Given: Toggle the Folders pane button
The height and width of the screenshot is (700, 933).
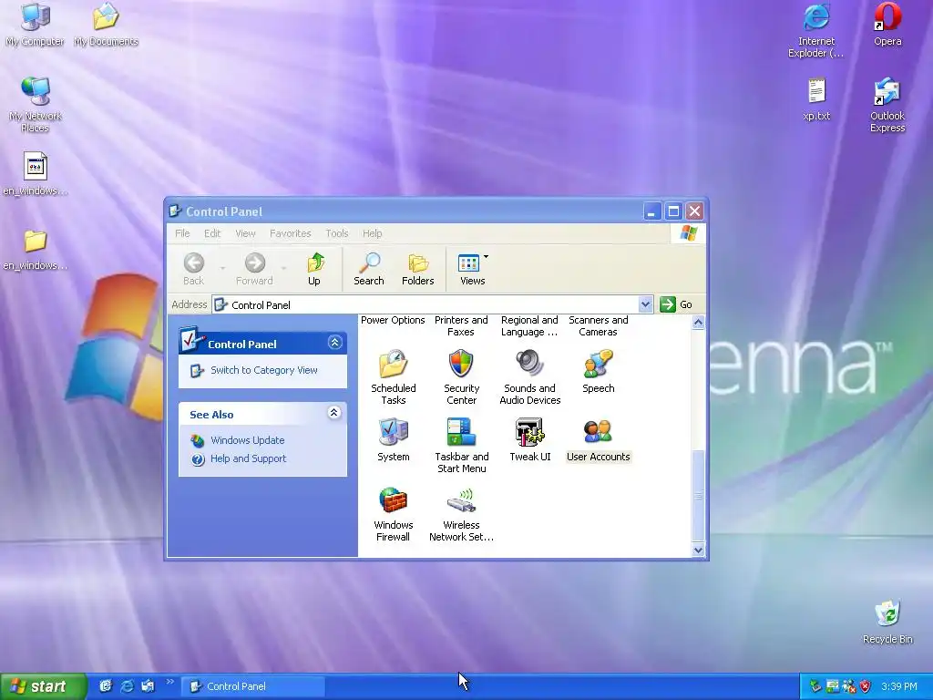Looking at the screenshot, I should pyautogui.click(x=417, y=269).
